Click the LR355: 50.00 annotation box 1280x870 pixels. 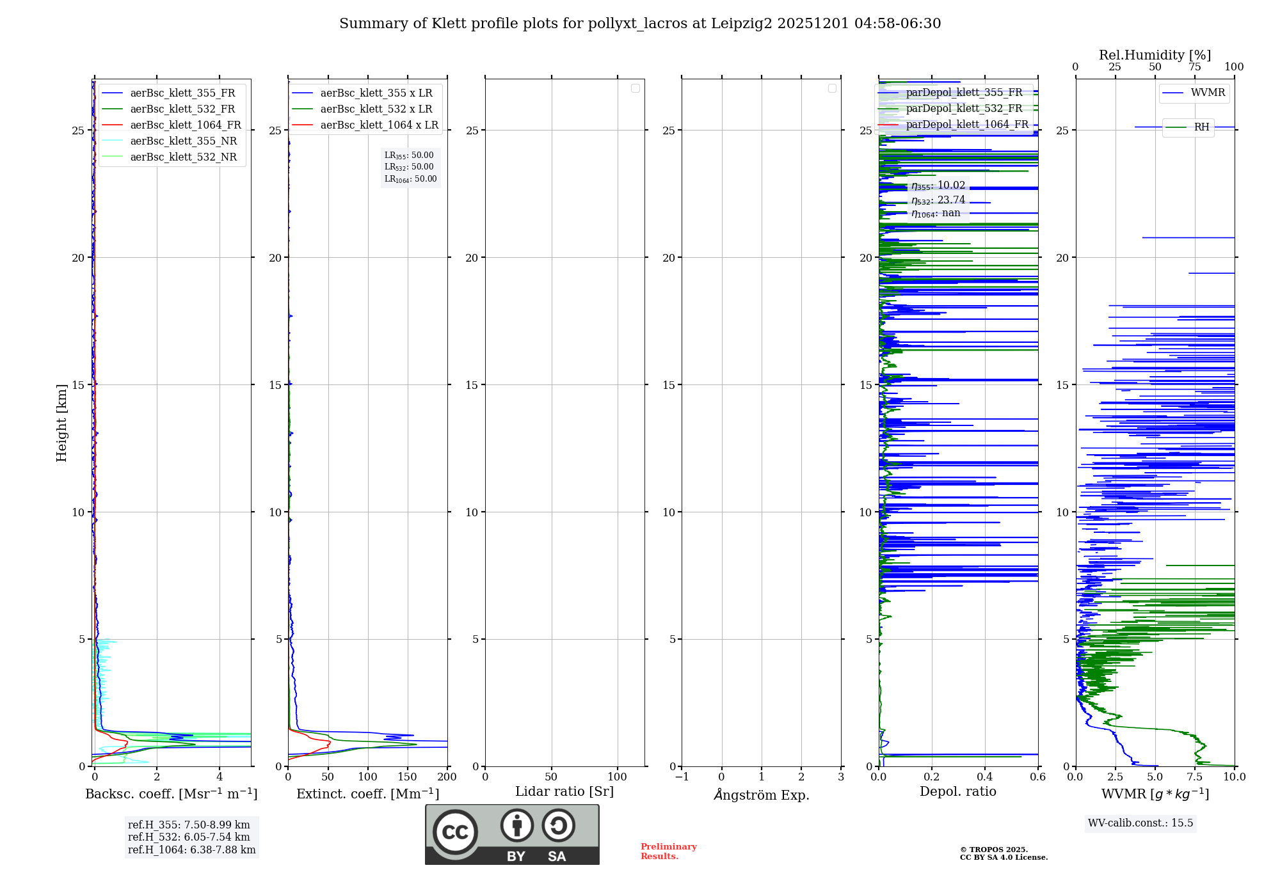[408, 155]
